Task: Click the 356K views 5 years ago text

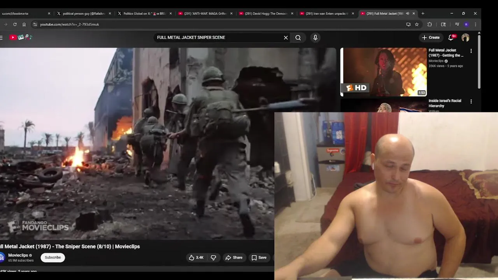Action: click(446, 66)
